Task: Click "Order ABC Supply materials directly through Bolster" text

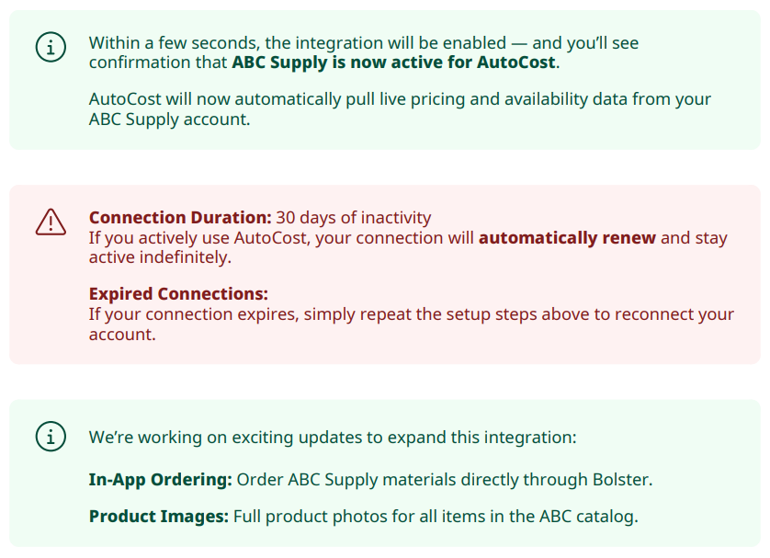Action: tap(445, 479)
